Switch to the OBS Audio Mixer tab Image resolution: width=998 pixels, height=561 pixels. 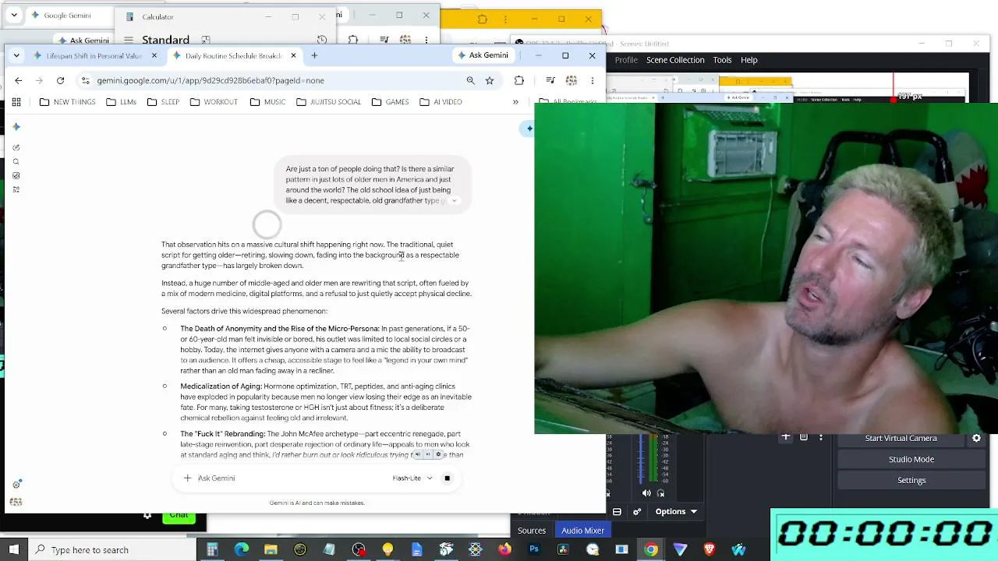pos(582,531)
